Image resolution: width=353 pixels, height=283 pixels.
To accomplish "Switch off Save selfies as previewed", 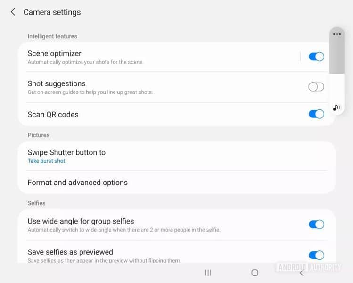I will pyautogui.click(x=316, y=255).
